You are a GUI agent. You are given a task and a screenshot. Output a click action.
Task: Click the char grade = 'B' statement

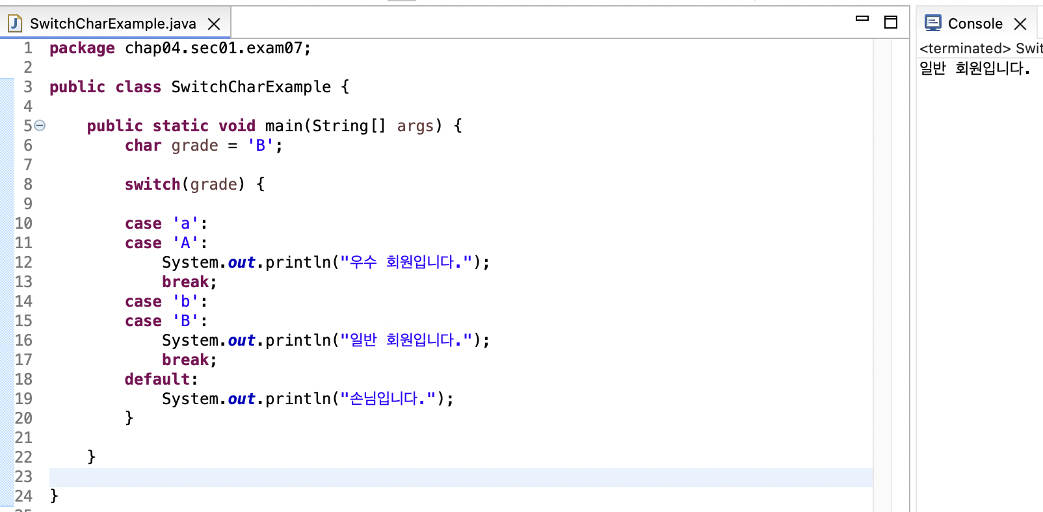pyautogui.click(x=204, y=146)
